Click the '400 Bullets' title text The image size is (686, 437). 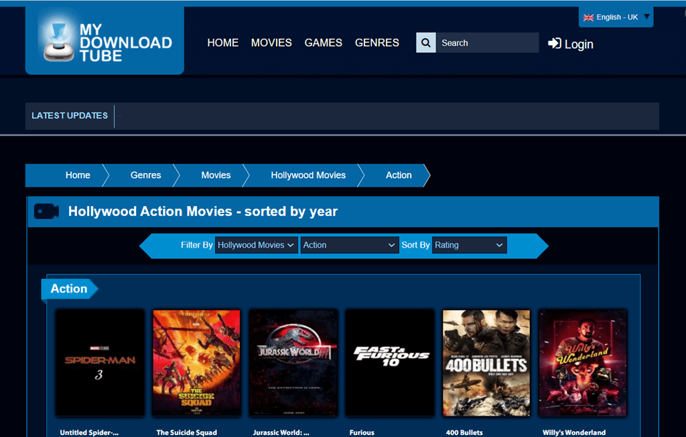coord(464,432)
